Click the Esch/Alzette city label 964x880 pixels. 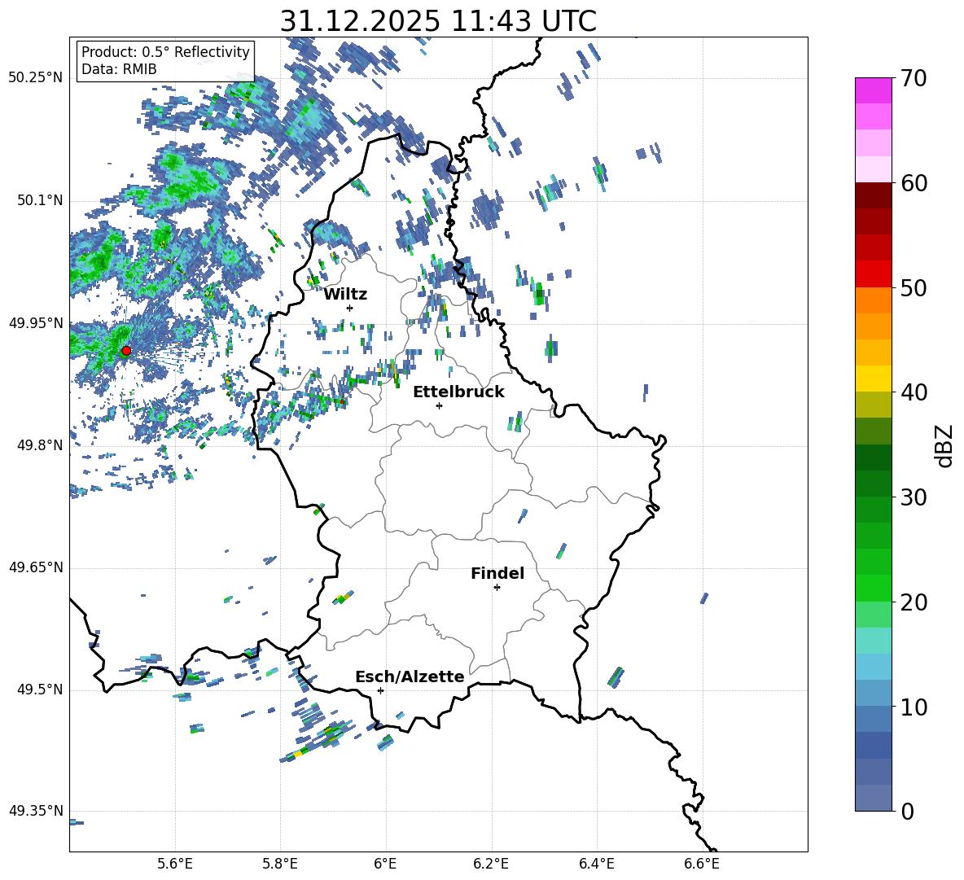410,676
